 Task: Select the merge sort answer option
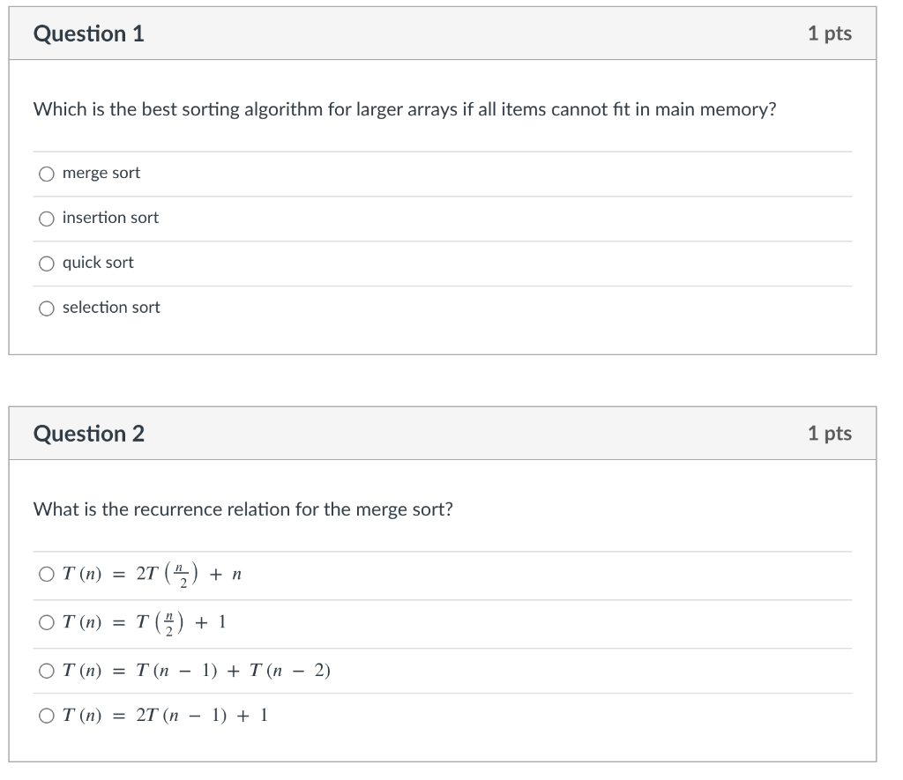point(46,173)
